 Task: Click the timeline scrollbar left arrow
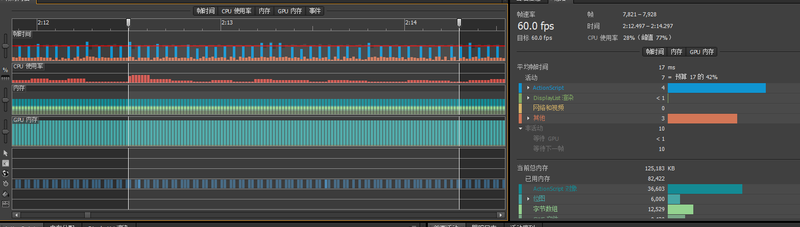coord(15,215)
